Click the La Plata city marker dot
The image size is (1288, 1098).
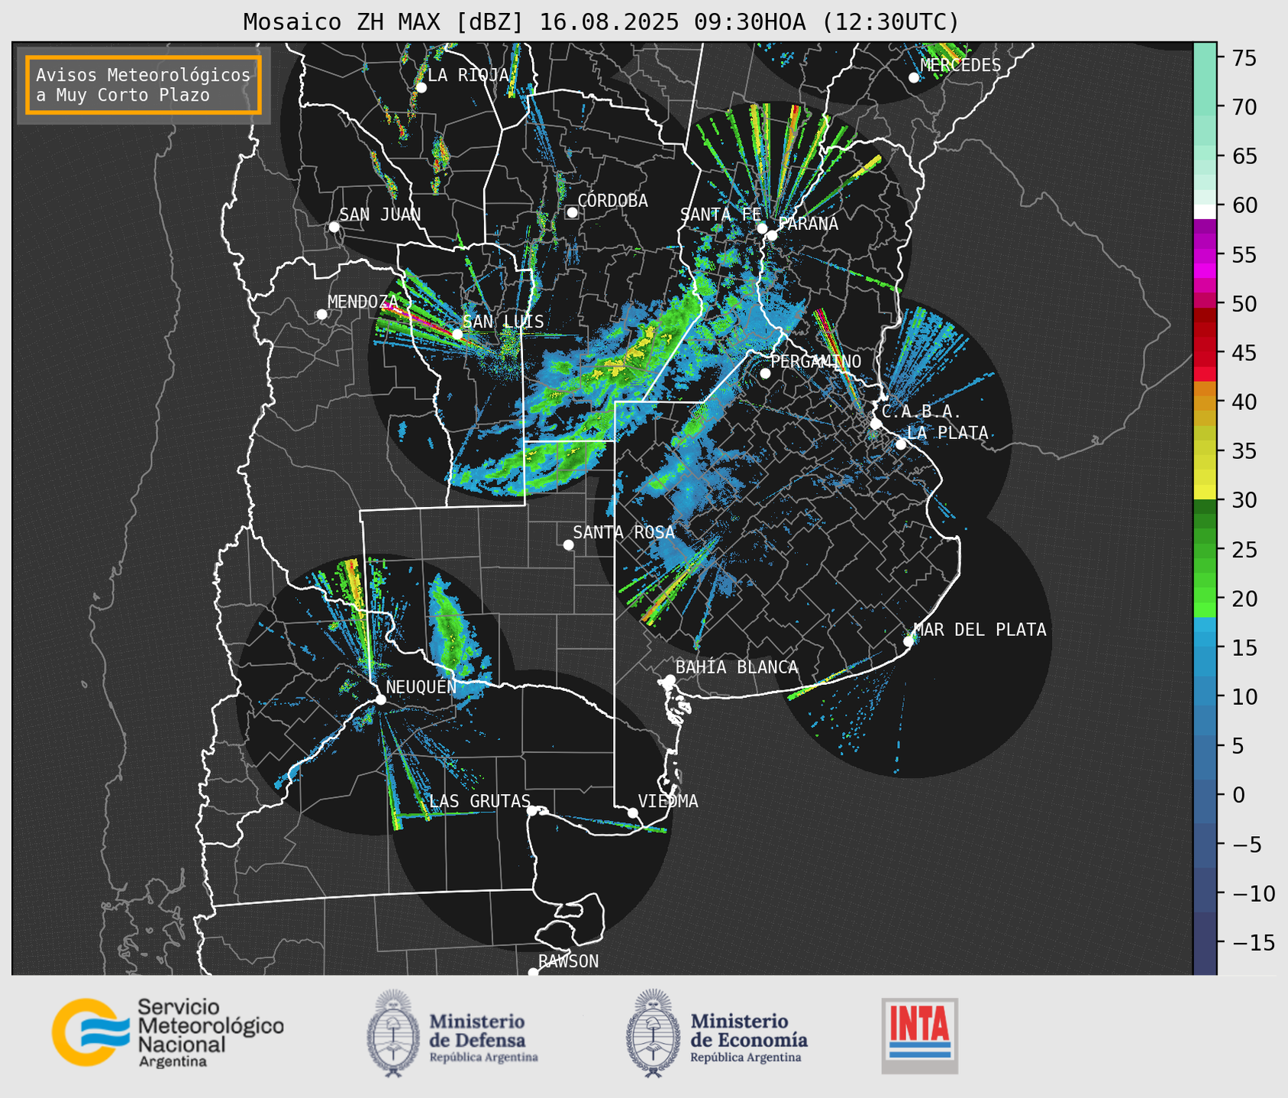901,444
